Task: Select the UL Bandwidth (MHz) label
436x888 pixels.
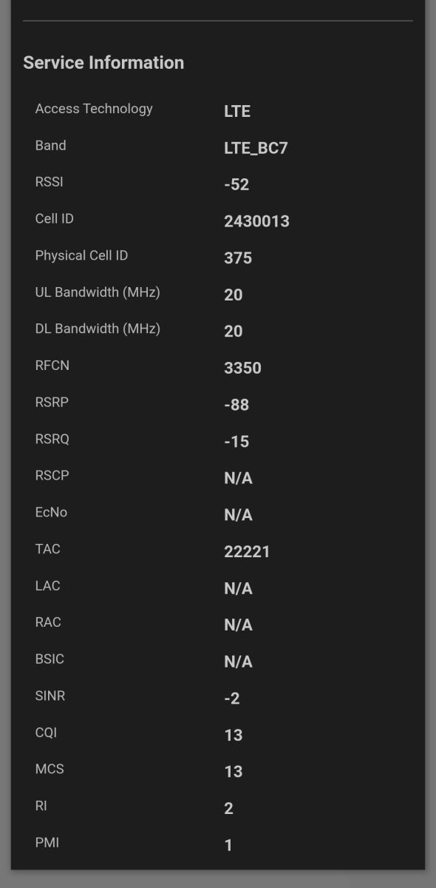Action: 98,292
